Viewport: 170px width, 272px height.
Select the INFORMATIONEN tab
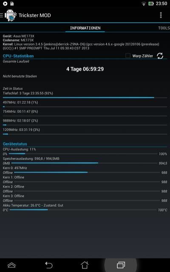coord(85,28)
